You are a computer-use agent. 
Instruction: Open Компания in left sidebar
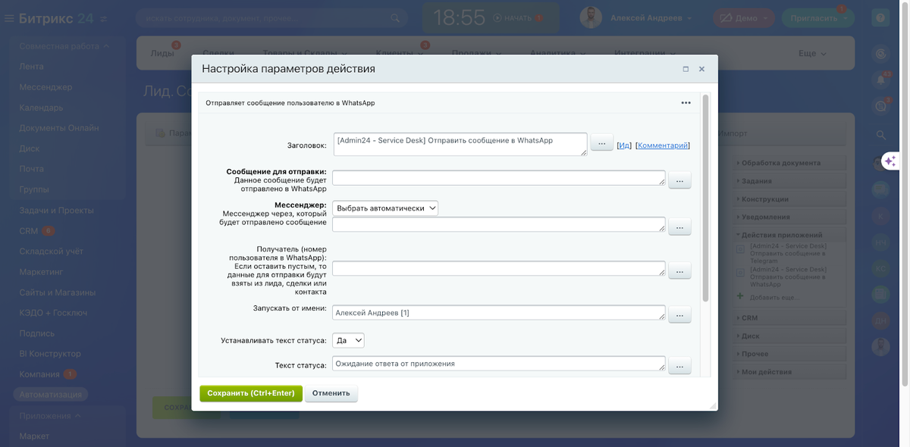[39, 374]
